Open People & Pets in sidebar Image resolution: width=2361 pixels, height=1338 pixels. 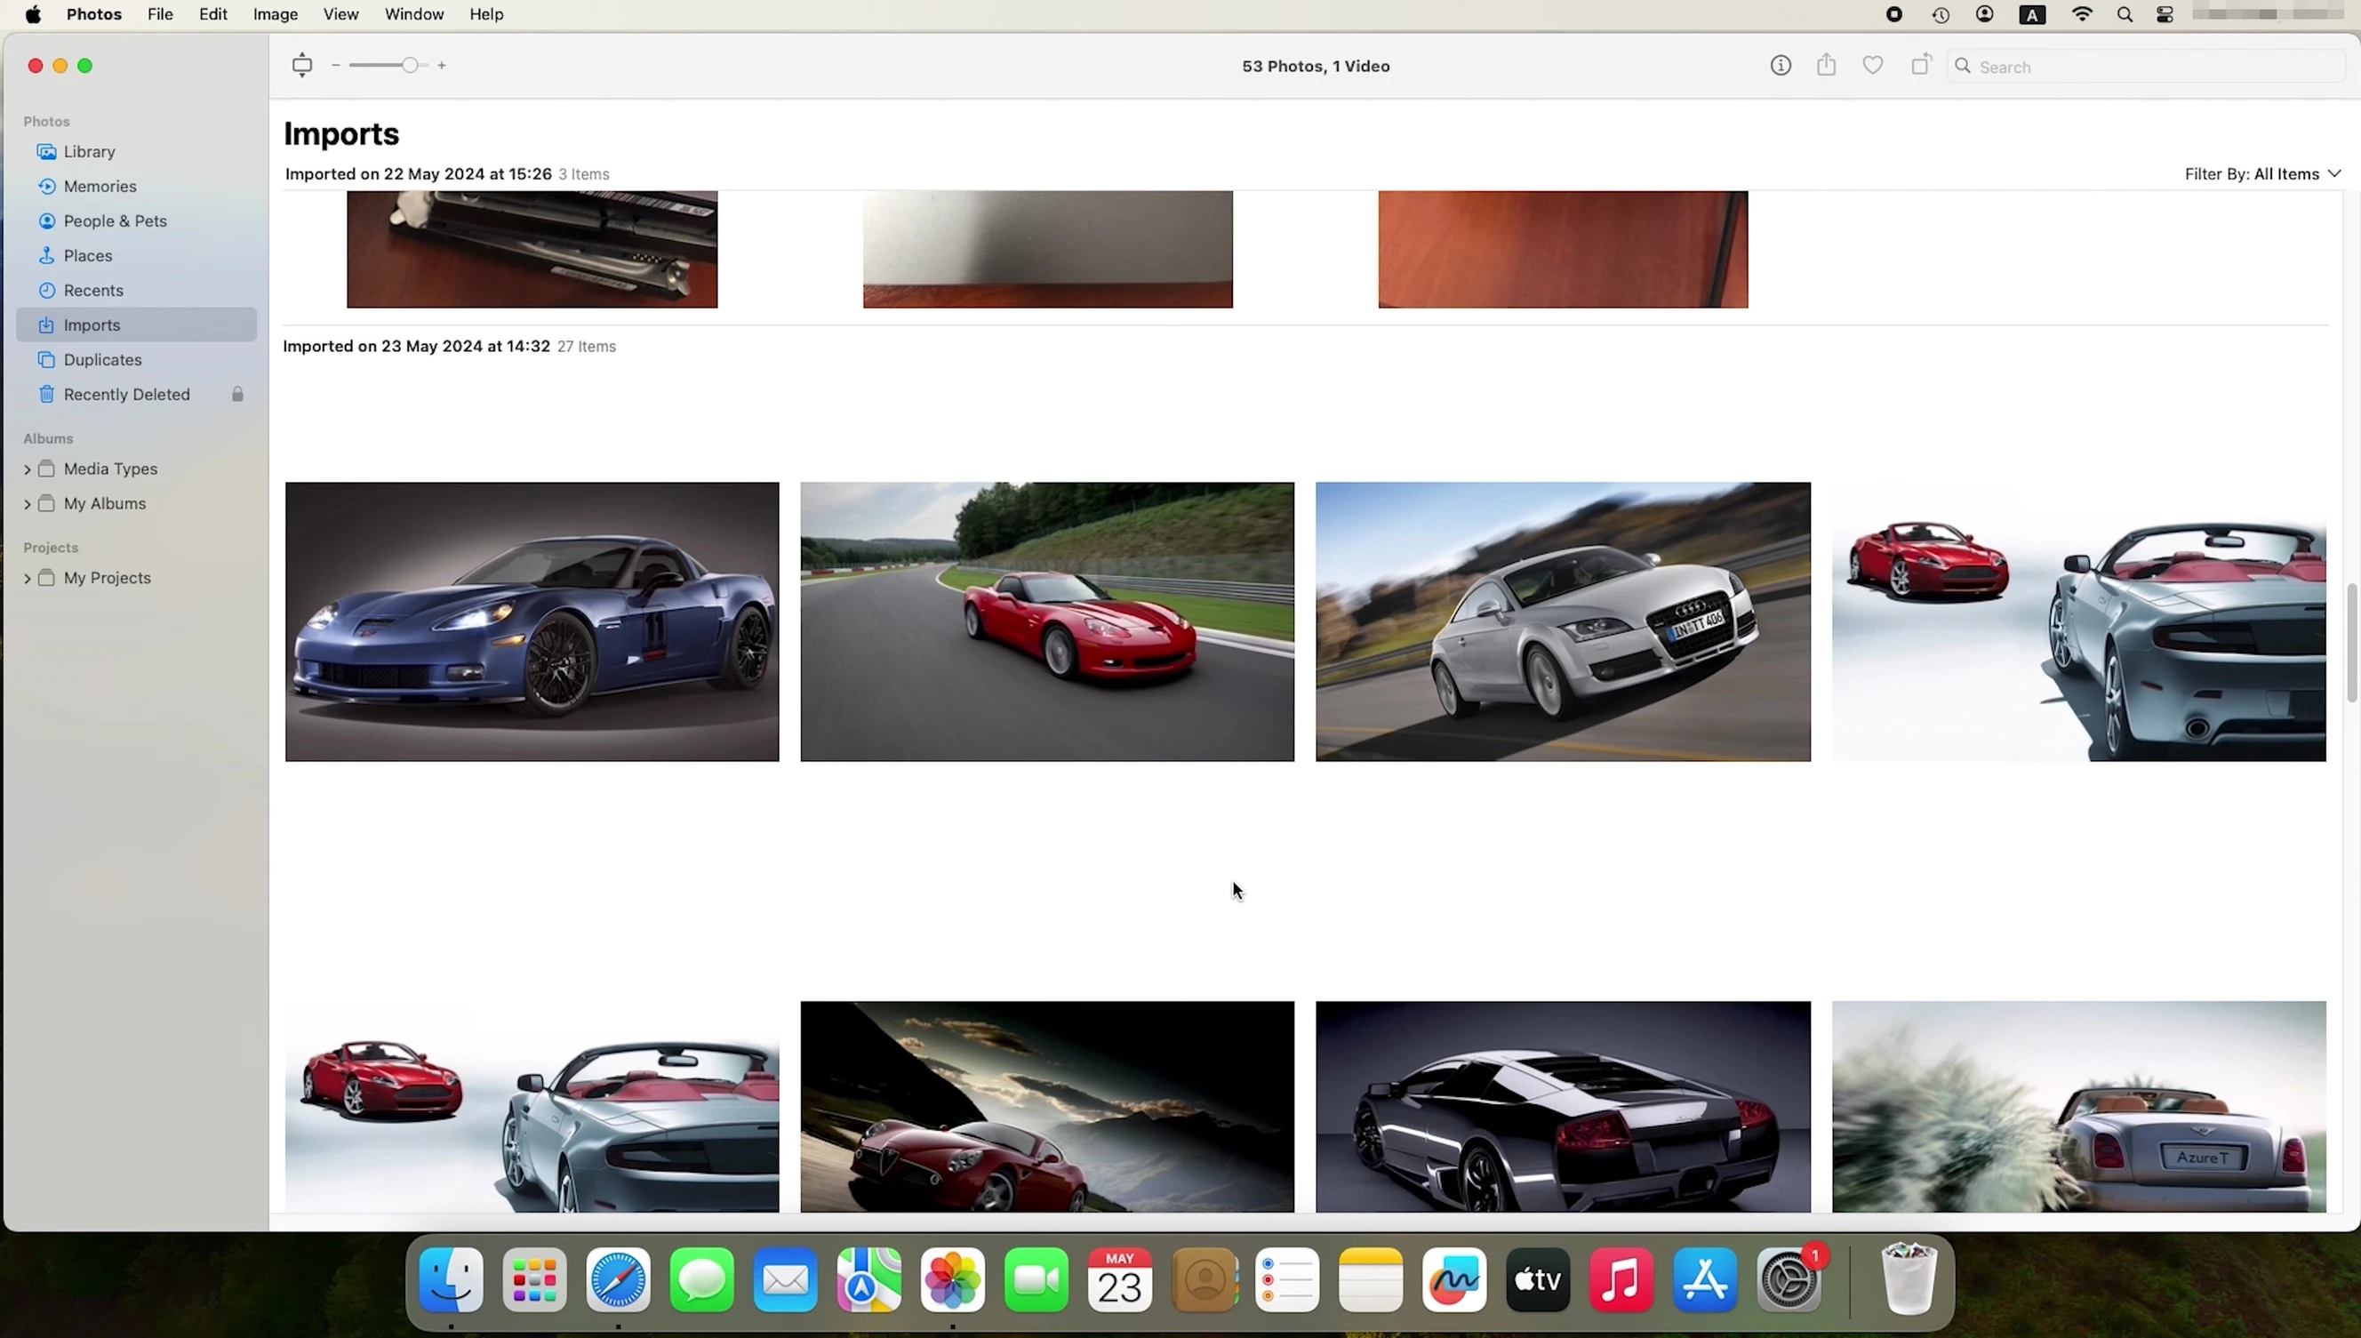coord(137,220)
